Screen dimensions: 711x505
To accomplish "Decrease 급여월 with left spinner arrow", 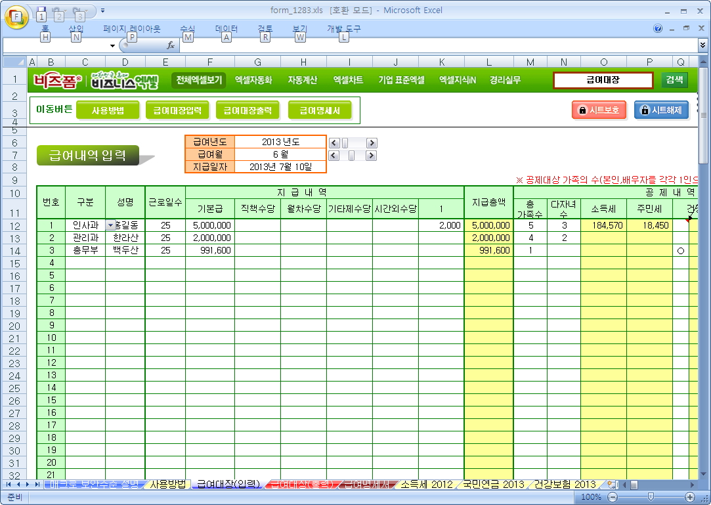I will pos(333,156).
